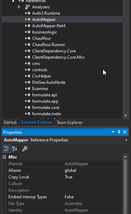
Task: Click the AutoMapper reference icon
Action: point(28,20)
